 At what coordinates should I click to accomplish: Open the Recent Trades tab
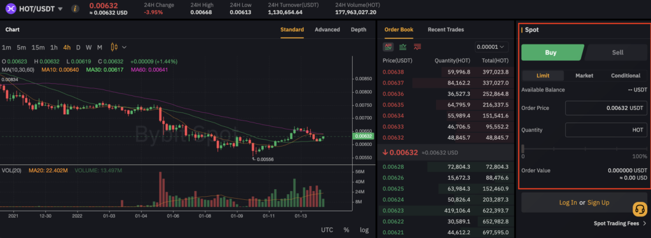coord(446,29)
